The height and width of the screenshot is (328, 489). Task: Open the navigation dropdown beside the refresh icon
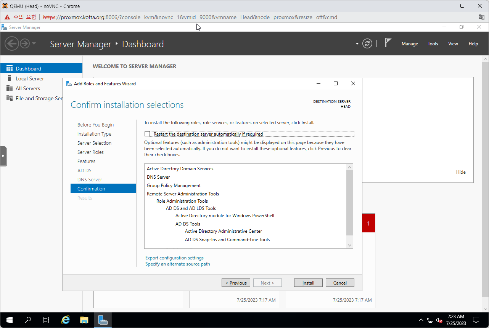click(x=357, y=43)
